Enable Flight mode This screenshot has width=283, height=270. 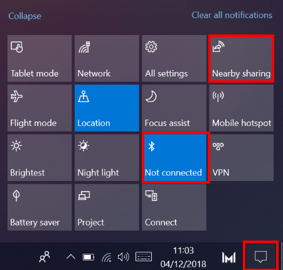[40, 108]
